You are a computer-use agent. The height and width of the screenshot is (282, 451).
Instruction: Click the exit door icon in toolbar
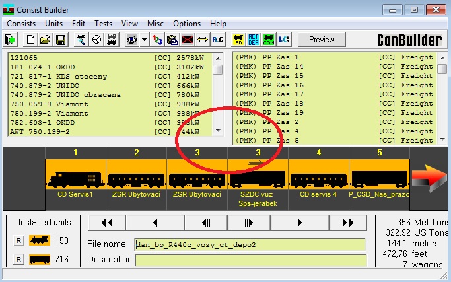(11, 40)
